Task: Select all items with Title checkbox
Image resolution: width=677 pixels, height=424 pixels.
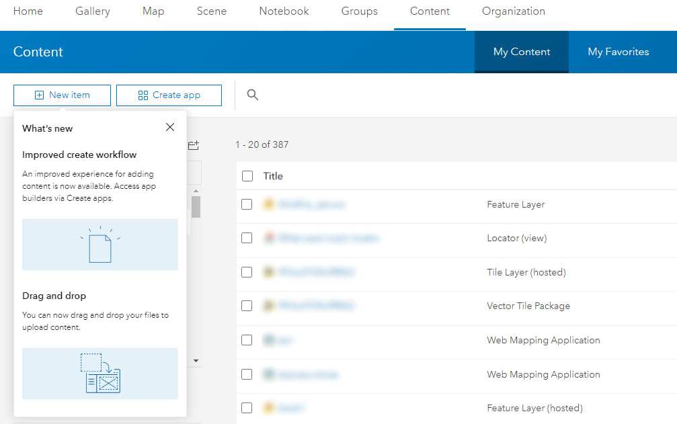Action: pyautogui.click(x=247, y=176)
